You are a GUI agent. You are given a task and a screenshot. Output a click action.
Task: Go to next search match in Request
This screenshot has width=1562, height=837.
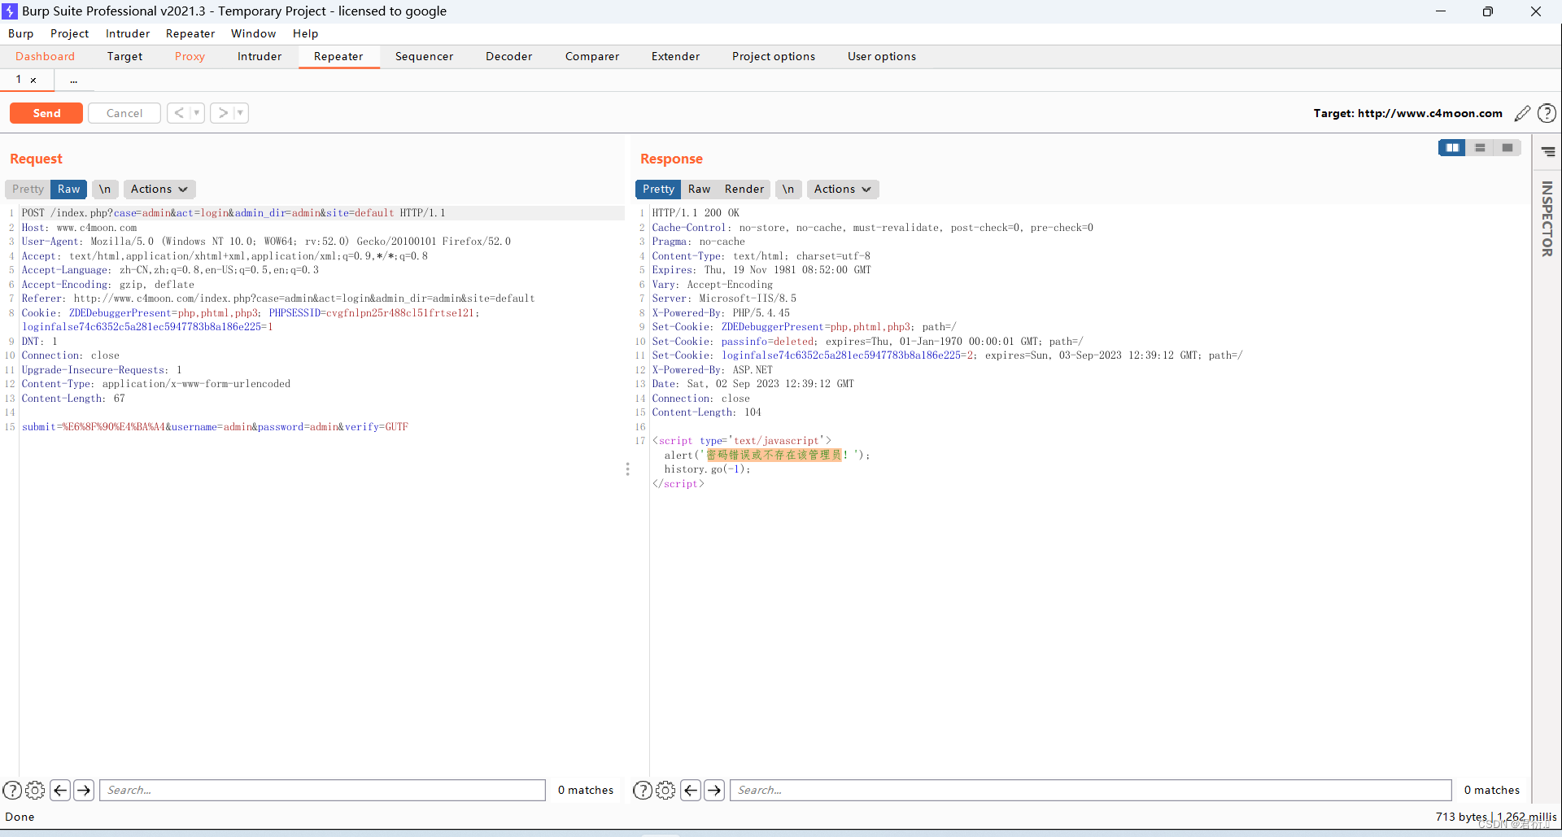[x=84, y=790]
